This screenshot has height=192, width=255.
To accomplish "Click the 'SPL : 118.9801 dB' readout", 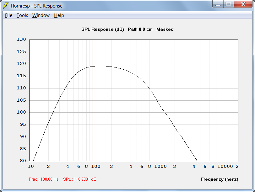I will click(80, 179).
